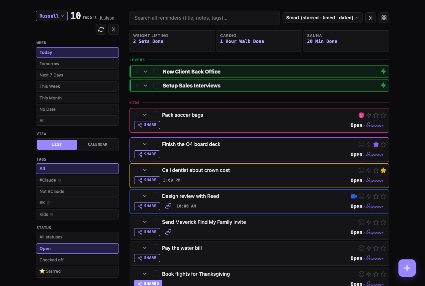This screenshot has width=425, height=286.
Task: Click the refresh icon beside todo count
Action: tap(101, 29)
